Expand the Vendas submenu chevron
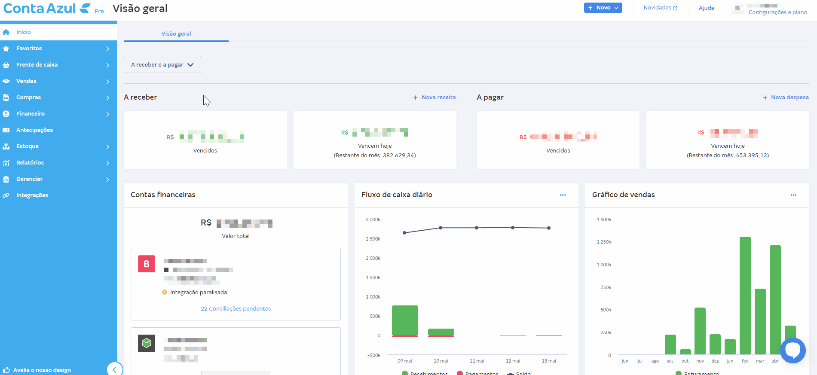The width and height of the screenshot is (817, 375). click(x=107, y=82)
